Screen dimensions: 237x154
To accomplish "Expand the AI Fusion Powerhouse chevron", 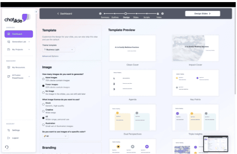I will click(x=29, y=77).
